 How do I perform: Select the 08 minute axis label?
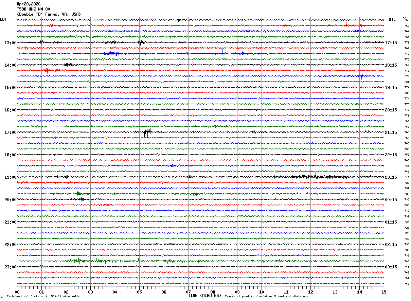[213, 292]
